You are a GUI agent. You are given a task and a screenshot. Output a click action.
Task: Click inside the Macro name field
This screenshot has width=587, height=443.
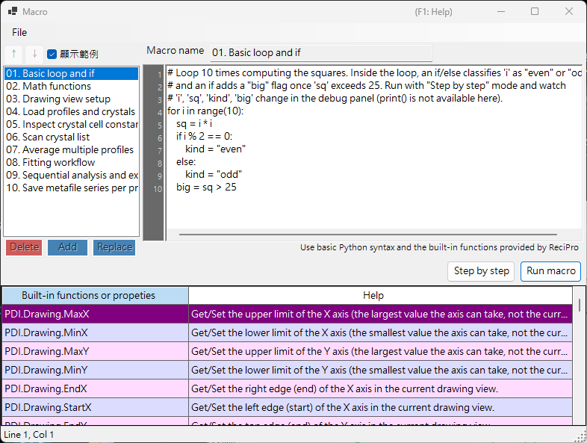point(321,53)
